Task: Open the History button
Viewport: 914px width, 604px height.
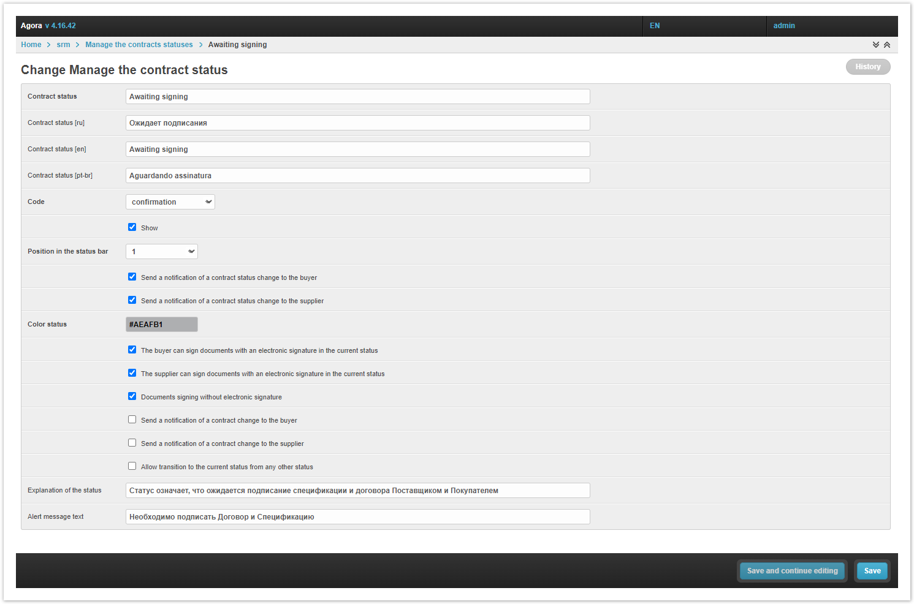Action: [x=867, y=67]
